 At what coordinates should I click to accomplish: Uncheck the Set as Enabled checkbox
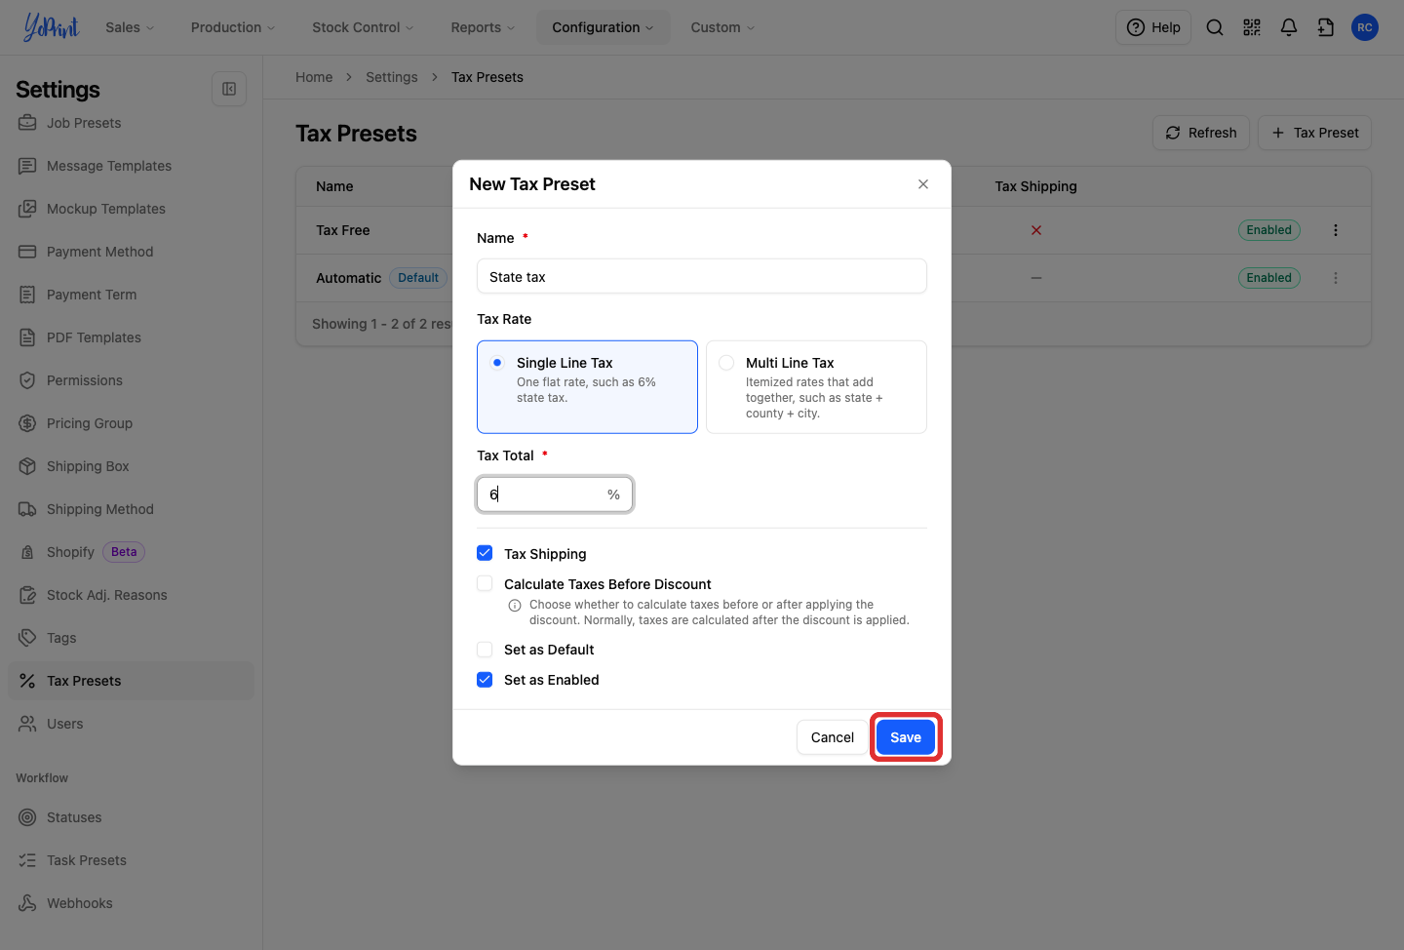pos(485,680)
